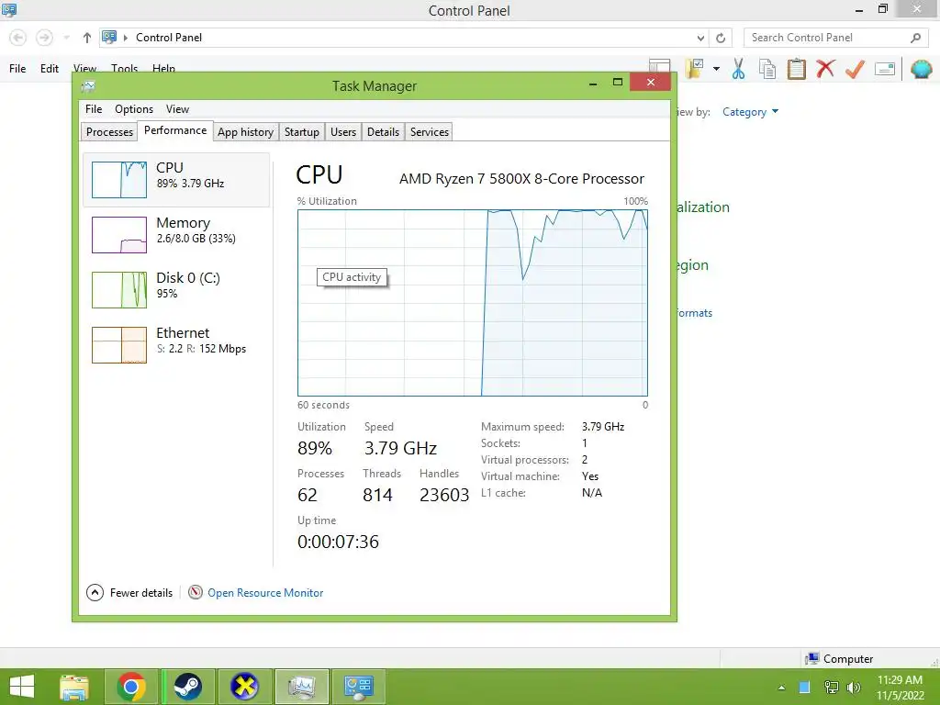Screen dimensions: 940x705
Task: Click the volume speaker tray icon
Action: pos(854,687)
